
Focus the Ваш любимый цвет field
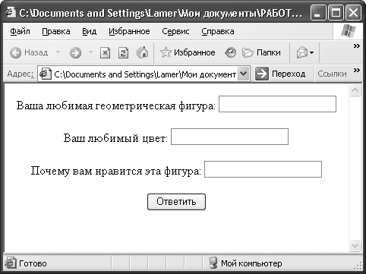pyautogui.click(x=229, y=137)
